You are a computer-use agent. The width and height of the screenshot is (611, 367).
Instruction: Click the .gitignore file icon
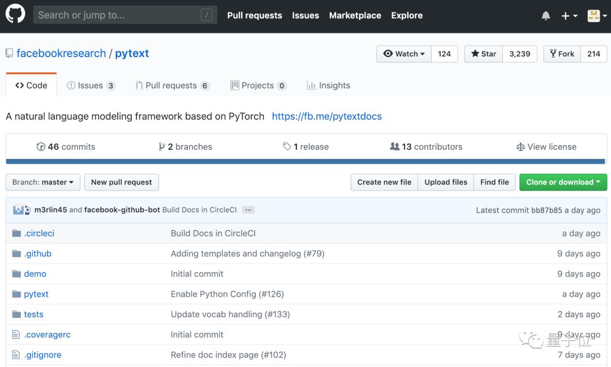tap(16, 355)
